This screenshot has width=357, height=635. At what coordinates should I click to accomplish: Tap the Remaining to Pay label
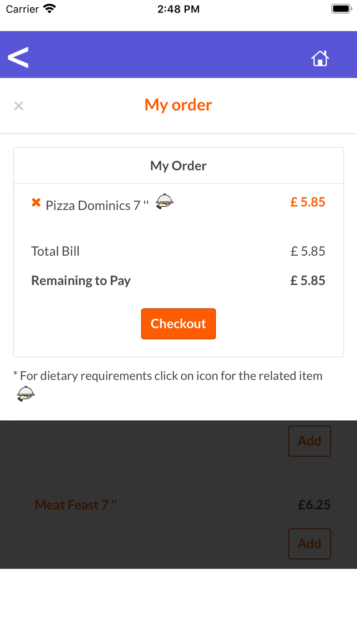[81, 281]
